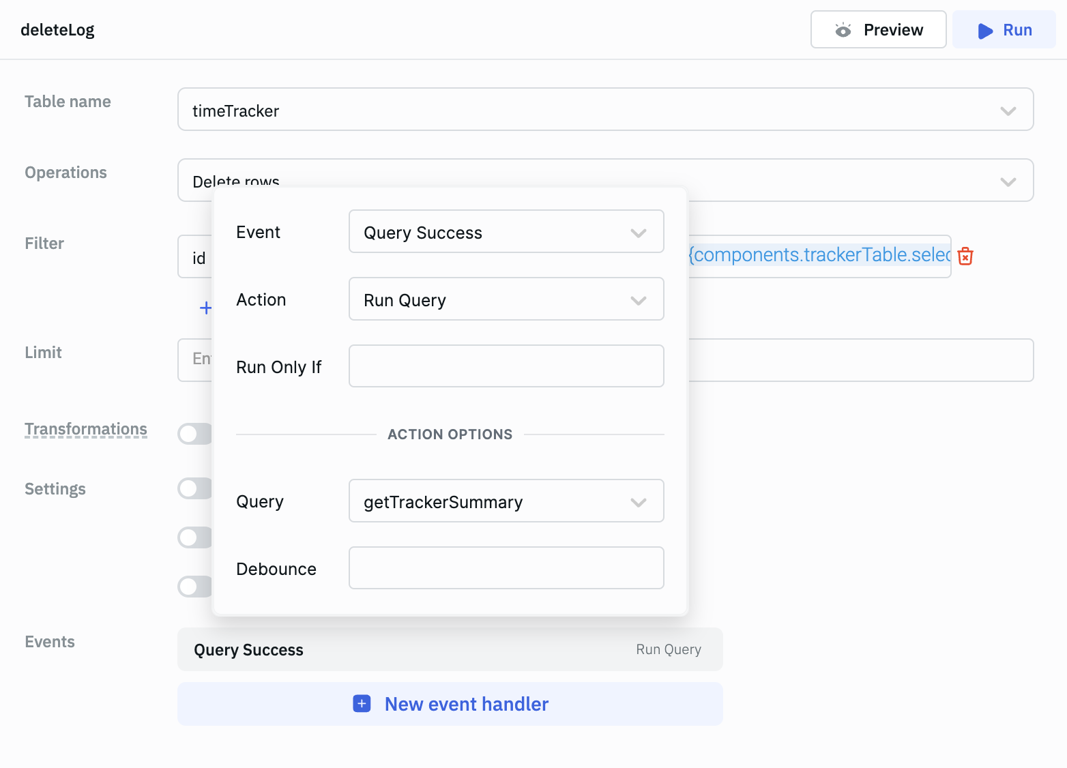The width and height of the screenshot is (1067, 768).
Task: Click the filter value components.trackerTable field
Action: (x=819, y=256)
